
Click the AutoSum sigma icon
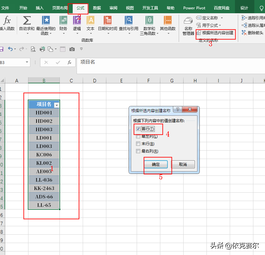tap(27, 20)
